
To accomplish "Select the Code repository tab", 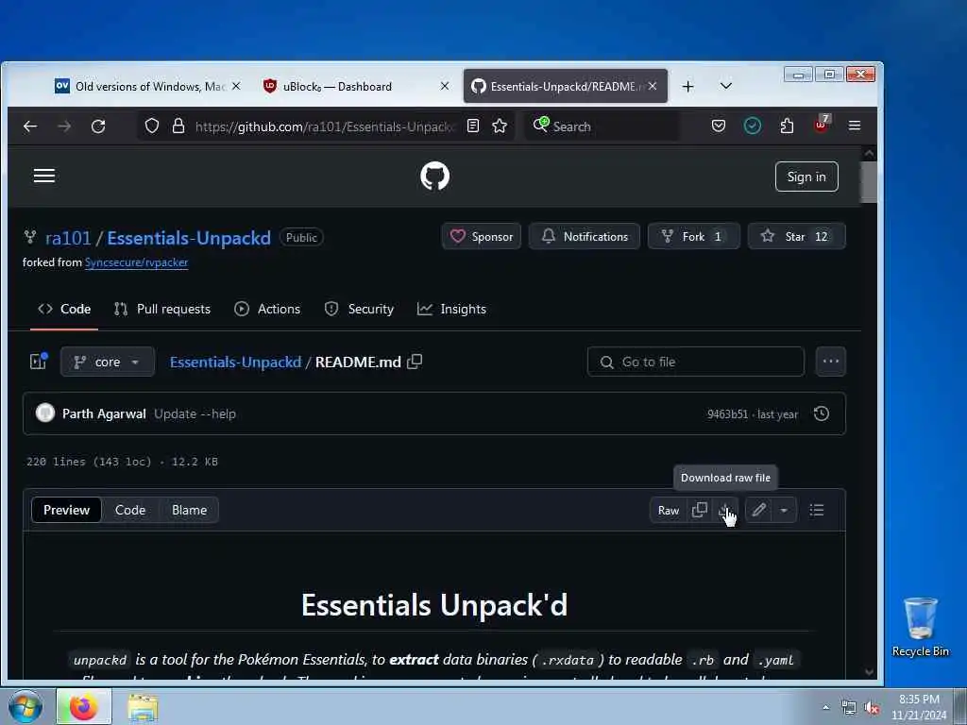I will click(64, 310).
